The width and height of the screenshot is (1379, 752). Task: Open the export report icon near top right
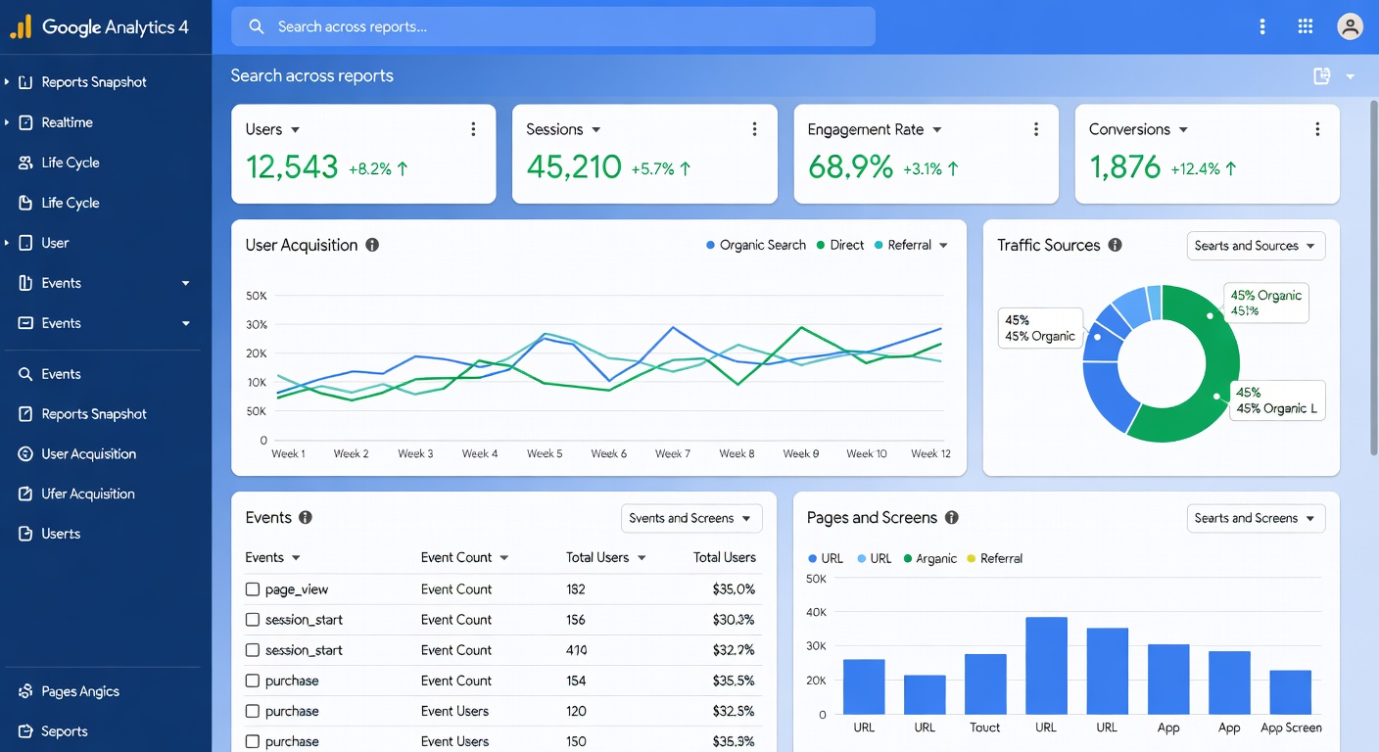pyautogui.click(x=1321, y=75)
